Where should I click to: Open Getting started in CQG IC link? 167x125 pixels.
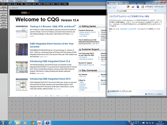[x=87, y=32]
